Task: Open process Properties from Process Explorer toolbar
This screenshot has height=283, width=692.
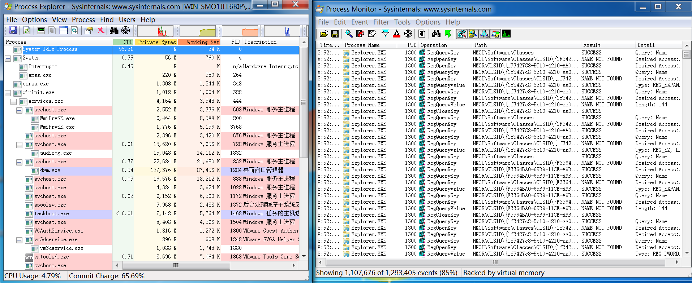Action: 89,31
